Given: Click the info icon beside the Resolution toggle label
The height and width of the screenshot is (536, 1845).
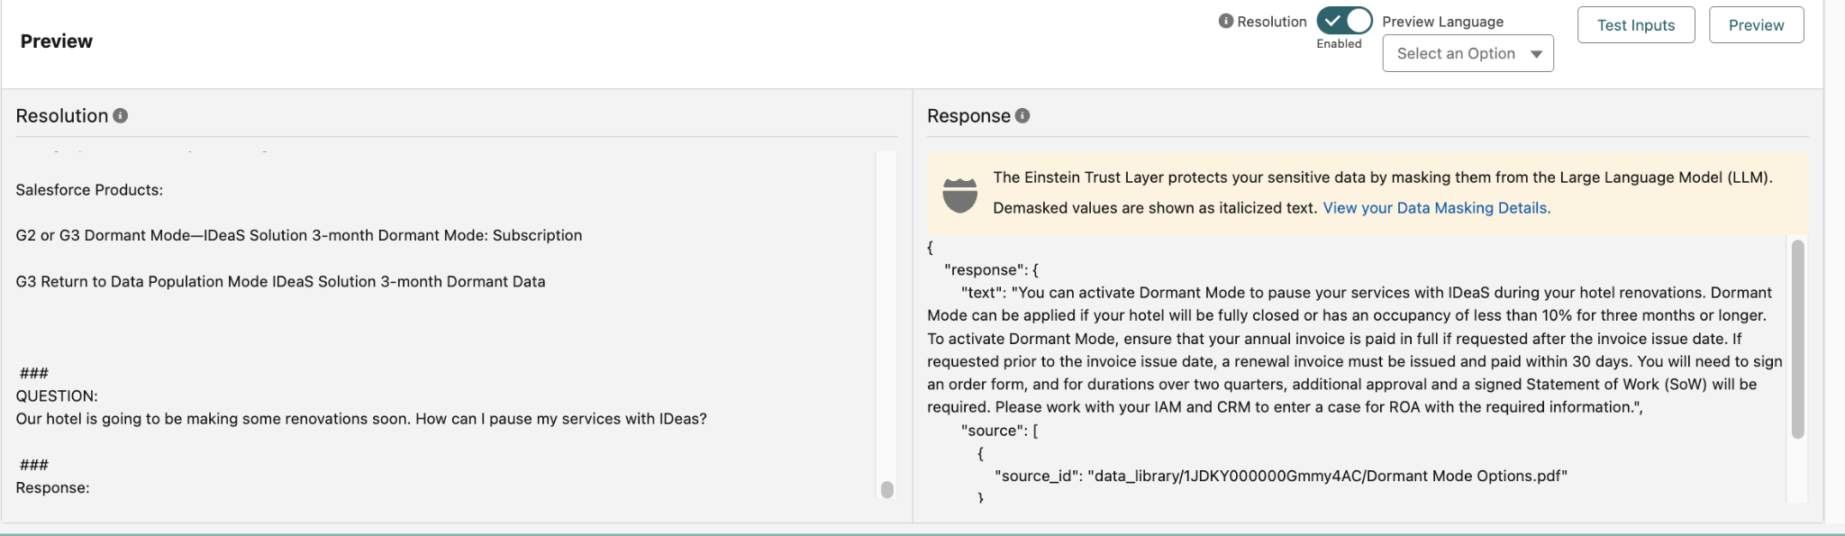Looking at the screenshot, I should pos(1225,22).
